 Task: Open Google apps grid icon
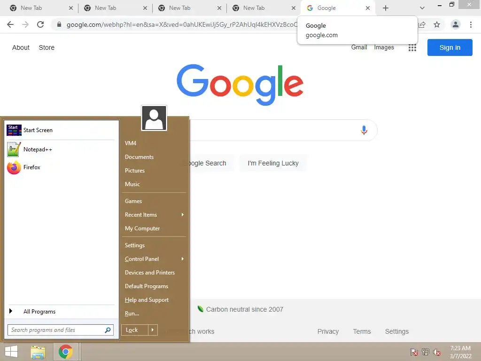coord(412,47)
